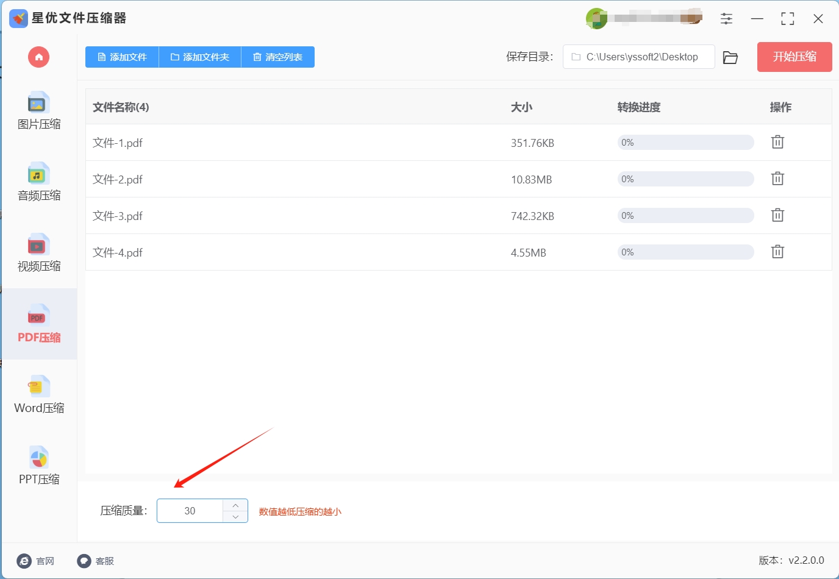839x579 pixels.
Task: Click the compression quality value field
Action: (190, 511)
